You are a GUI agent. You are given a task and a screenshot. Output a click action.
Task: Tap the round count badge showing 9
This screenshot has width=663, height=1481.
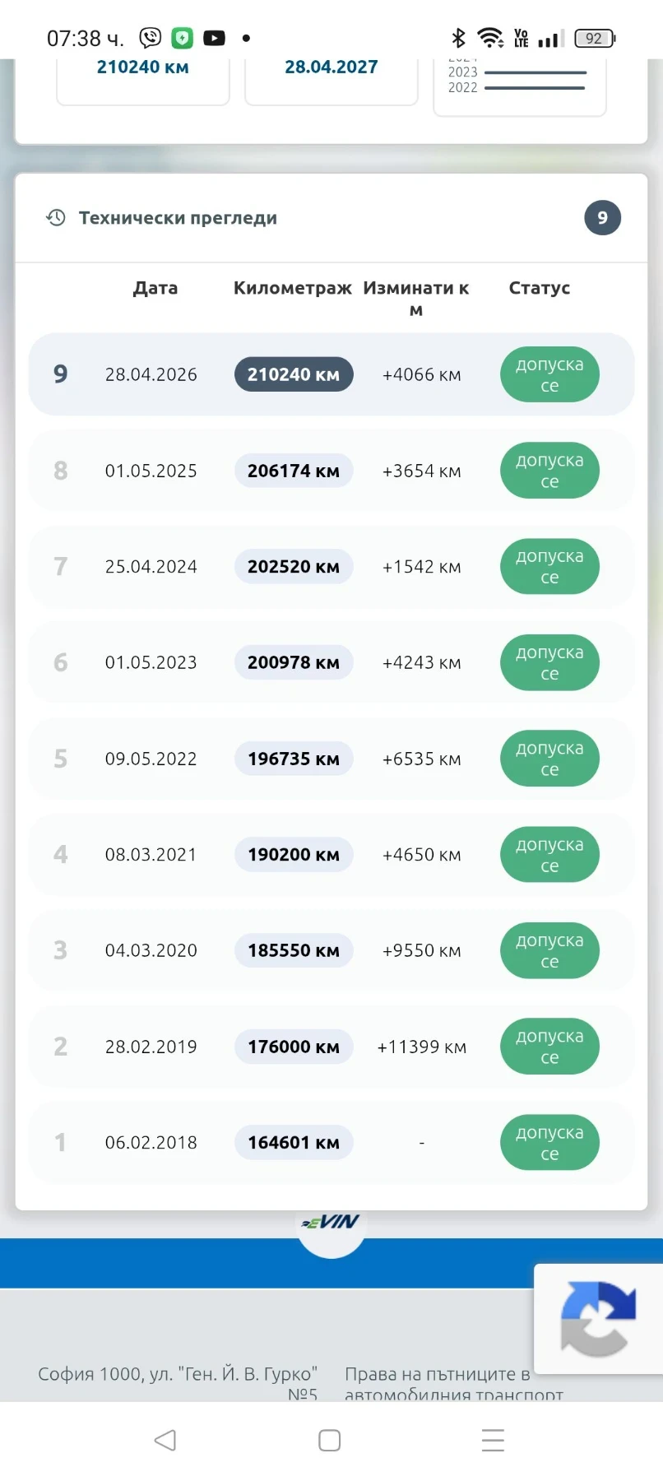coord(602,218)
